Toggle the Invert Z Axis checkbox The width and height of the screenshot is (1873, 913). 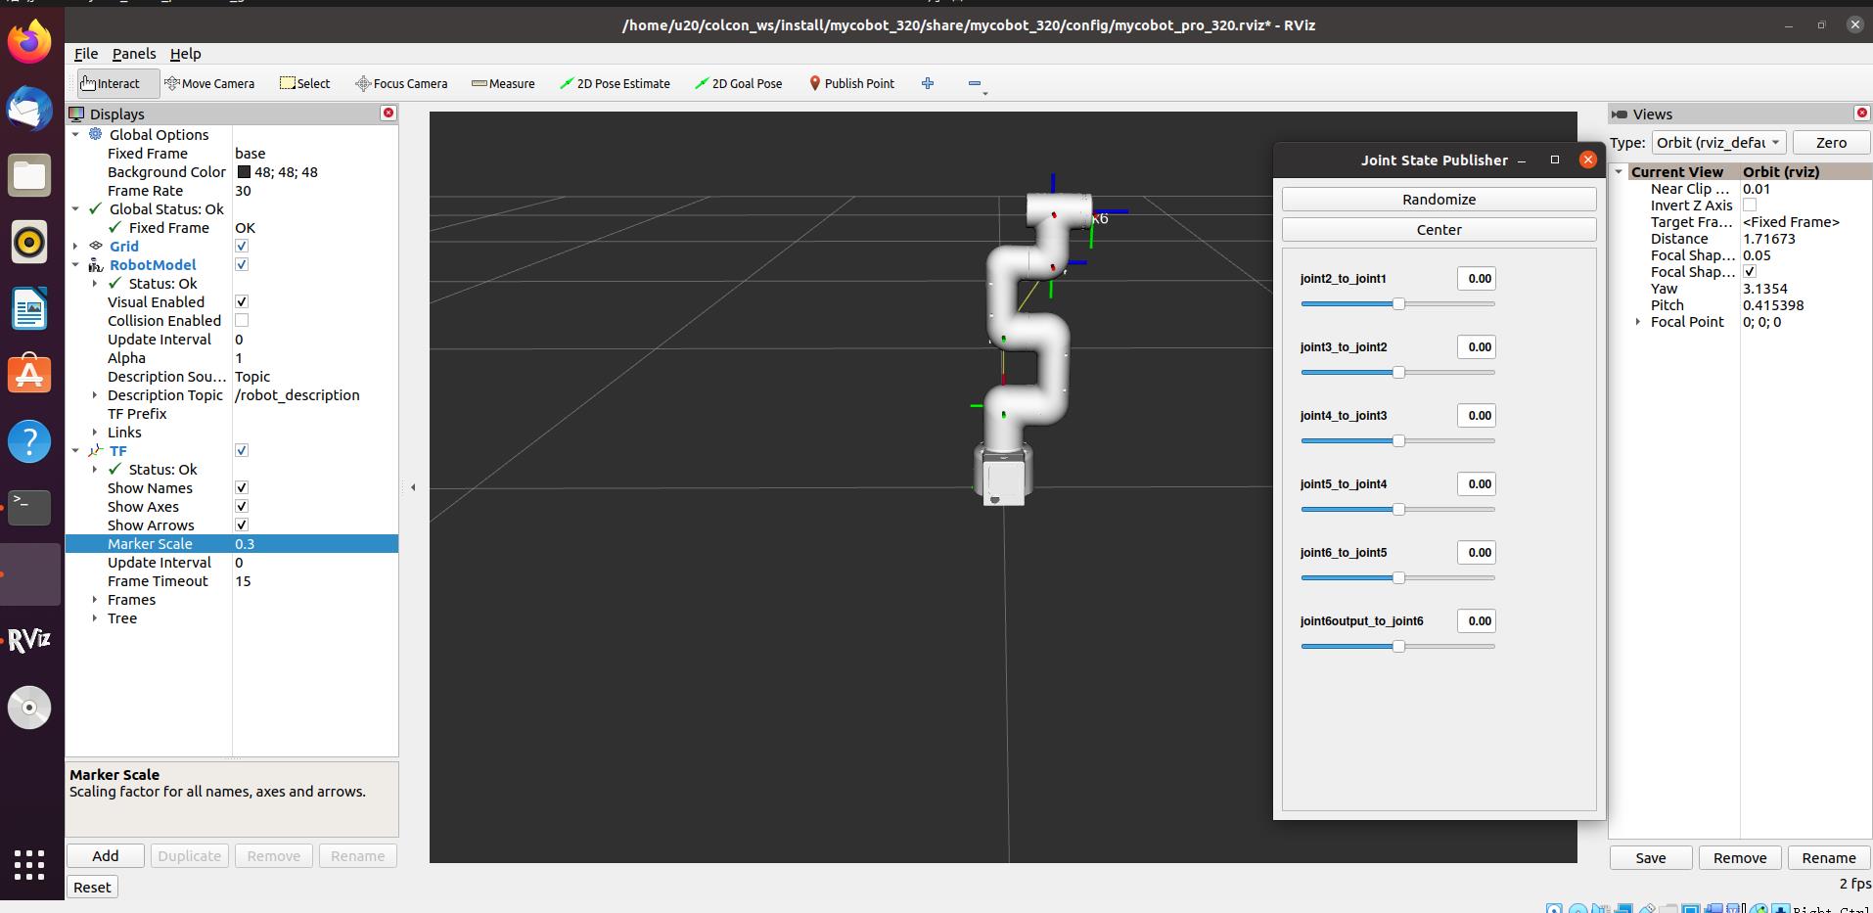pos(1750,205)
